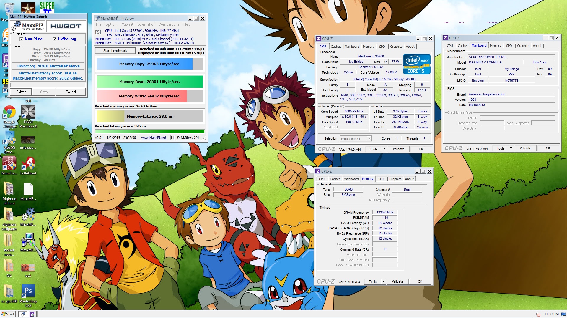This screenshot has height=318, width=567.
Task: Open the File menu in MaxxMEM²
Action: [98, 24]
